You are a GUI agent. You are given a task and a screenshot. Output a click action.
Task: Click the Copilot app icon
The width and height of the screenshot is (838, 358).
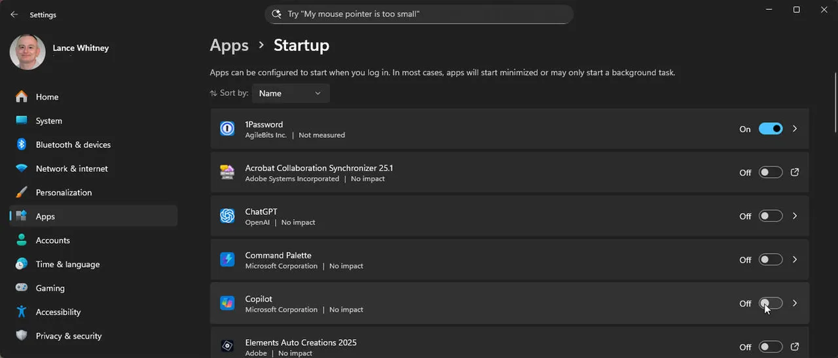pyautogui.click(x=227, y=303)
